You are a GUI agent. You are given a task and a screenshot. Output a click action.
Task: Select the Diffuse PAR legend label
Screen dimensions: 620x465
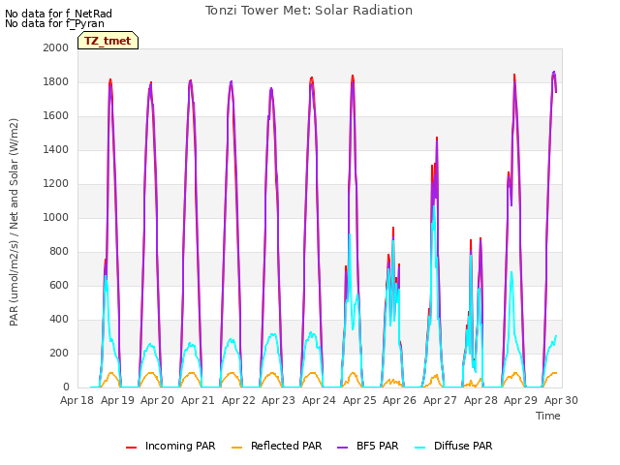click(463, 446)
